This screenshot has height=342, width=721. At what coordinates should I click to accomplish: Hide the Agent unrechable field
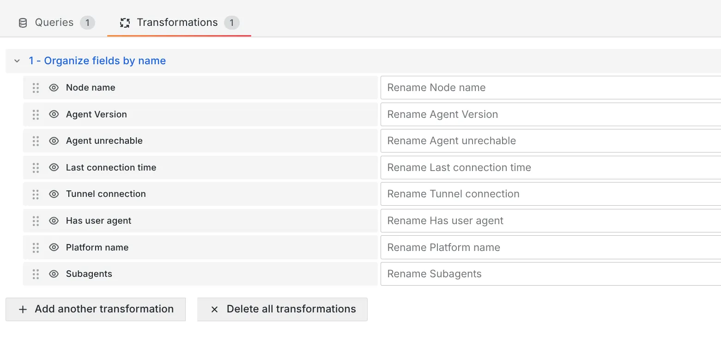54,140
